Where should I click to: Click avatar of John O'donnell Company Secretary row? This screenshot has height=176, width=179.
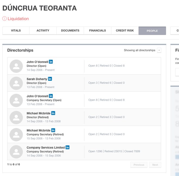(16, 100)
